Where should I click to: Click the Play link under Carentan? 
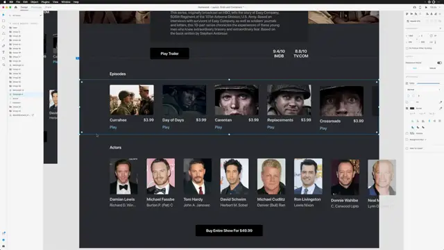click(218, 127)
